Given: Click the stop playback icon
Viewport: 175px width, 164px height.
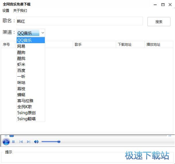Looking at the screenshot, I should coord(13,142).
